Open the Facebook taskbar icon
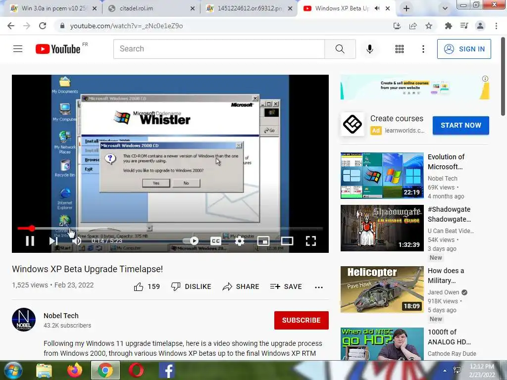Screen dimensions: 507x380 click(x=167, y=370)
